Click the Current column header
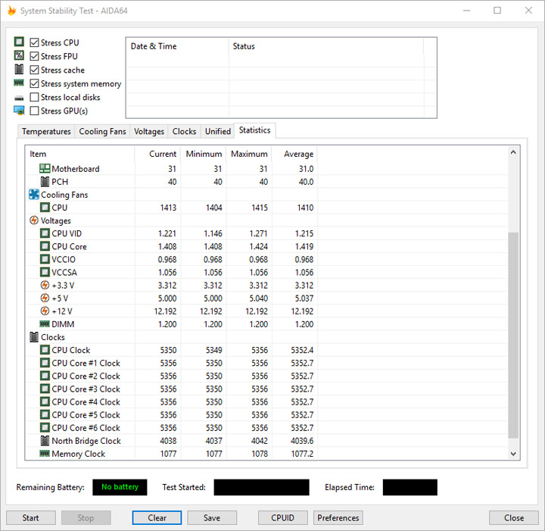Screen dimensions: 545x531 click(157, 154)
